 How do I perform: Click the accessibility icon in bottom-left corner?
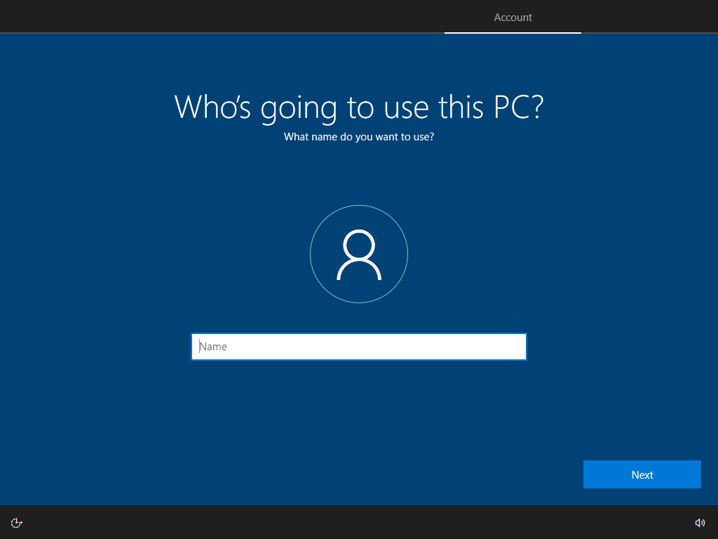16,522
